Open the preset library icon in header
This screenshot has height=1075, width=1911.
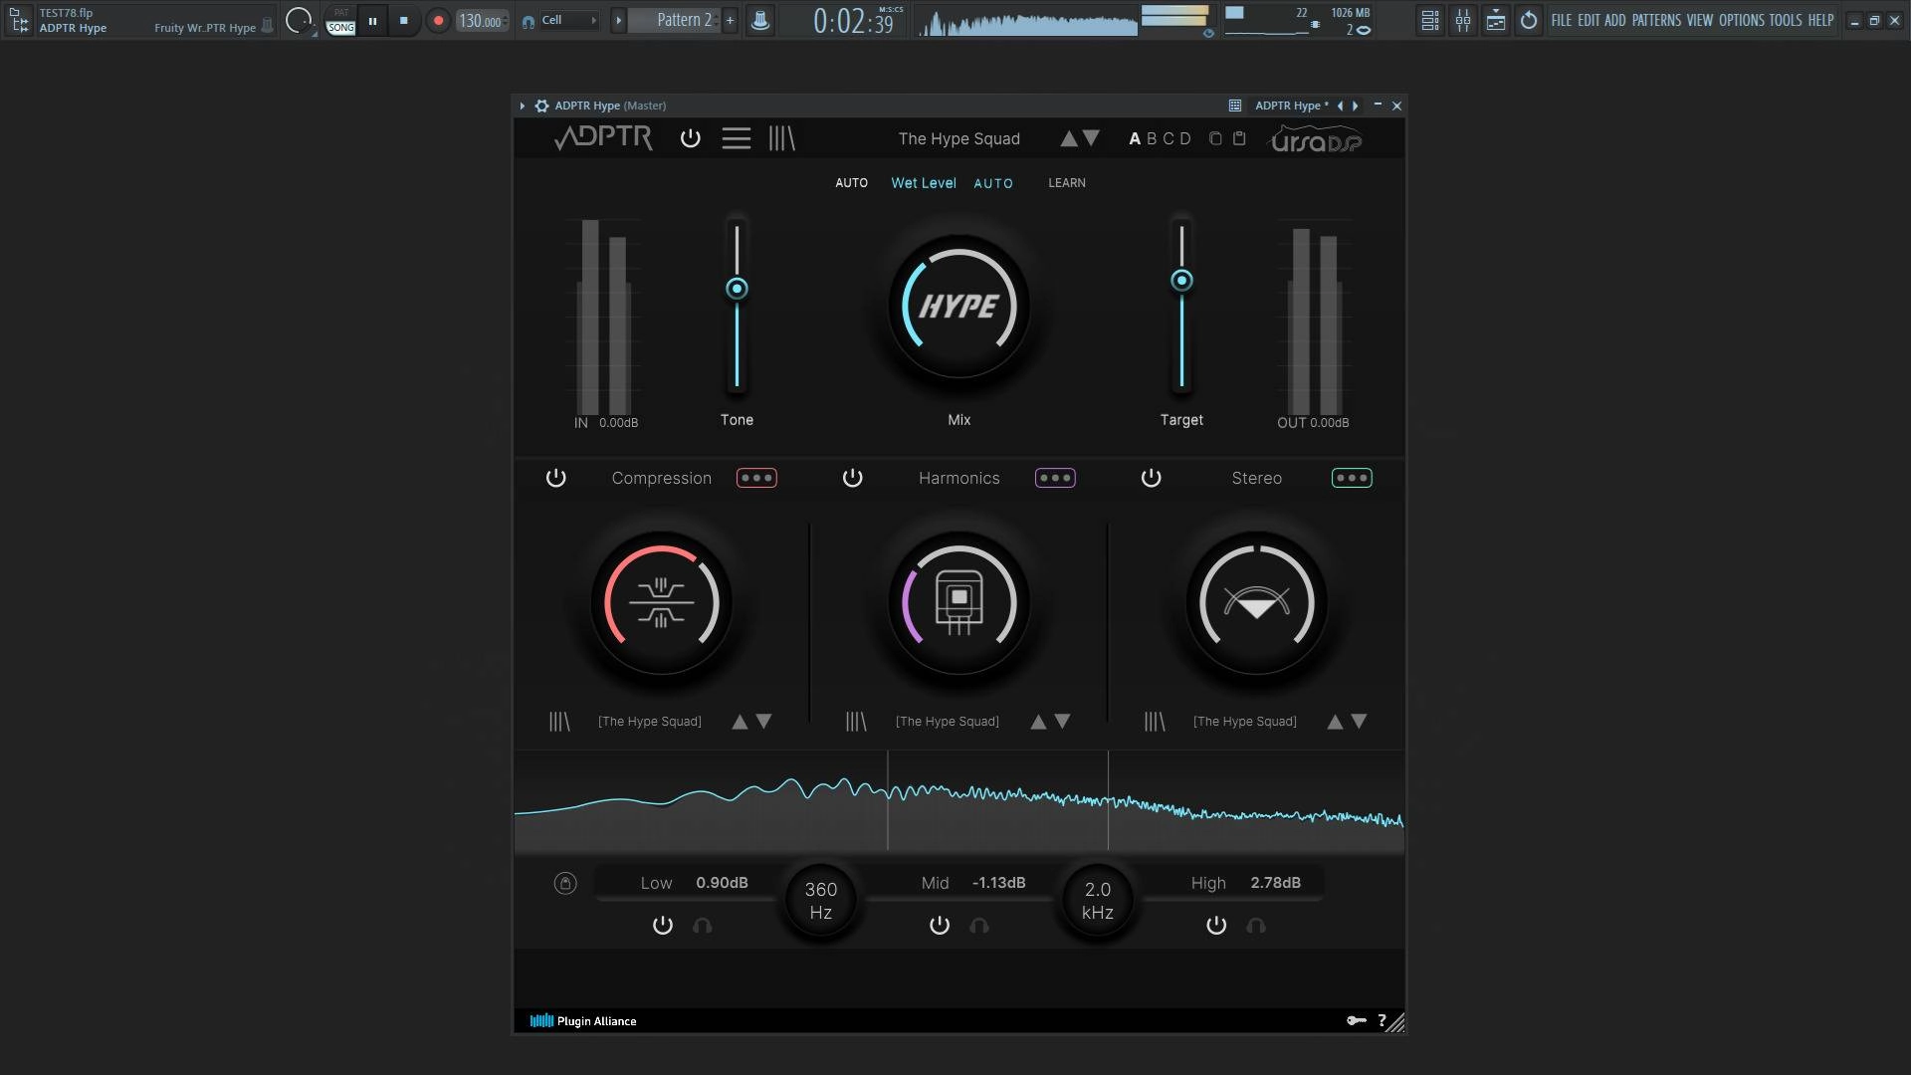(781, 138)
